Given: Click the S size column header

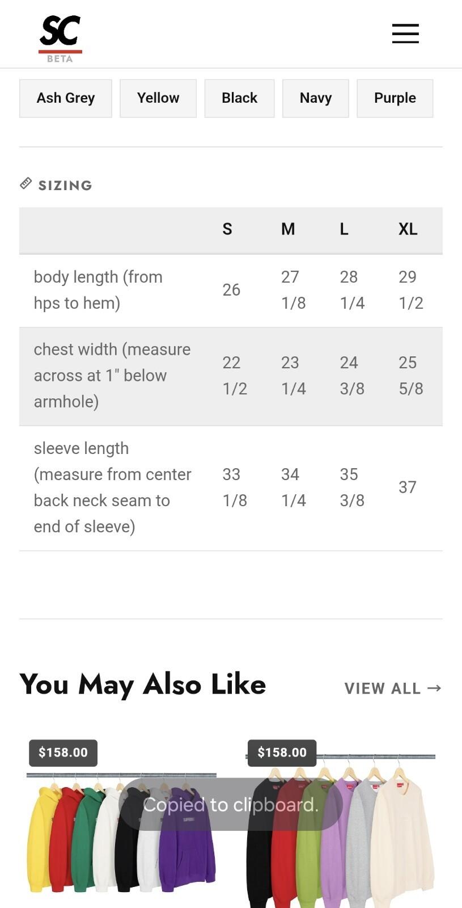Looking at the screenshot, I should (x=227, y=229).
